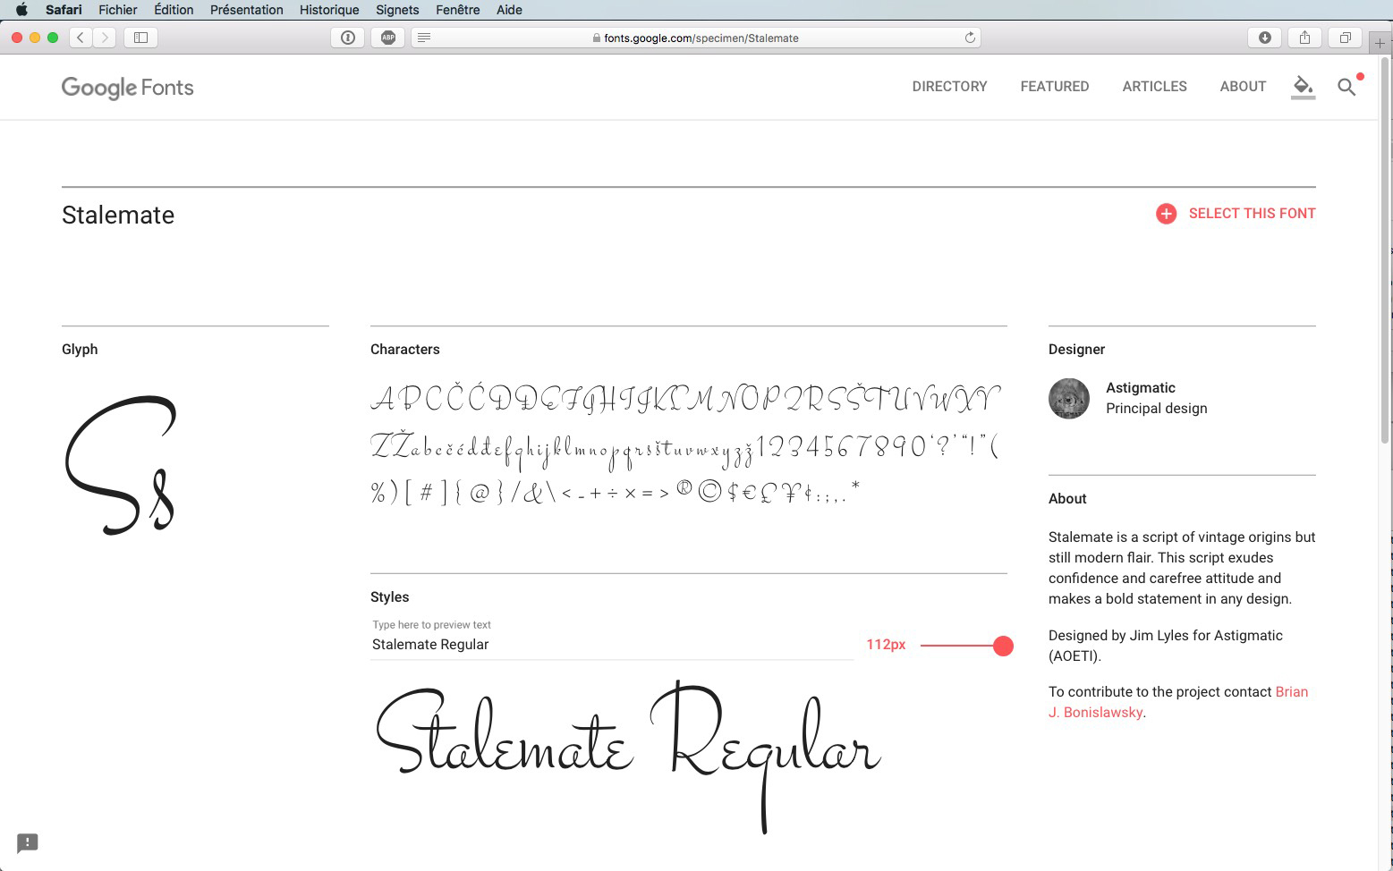
Task: Click the Adblock Plus extension icon
Action: 388,38
